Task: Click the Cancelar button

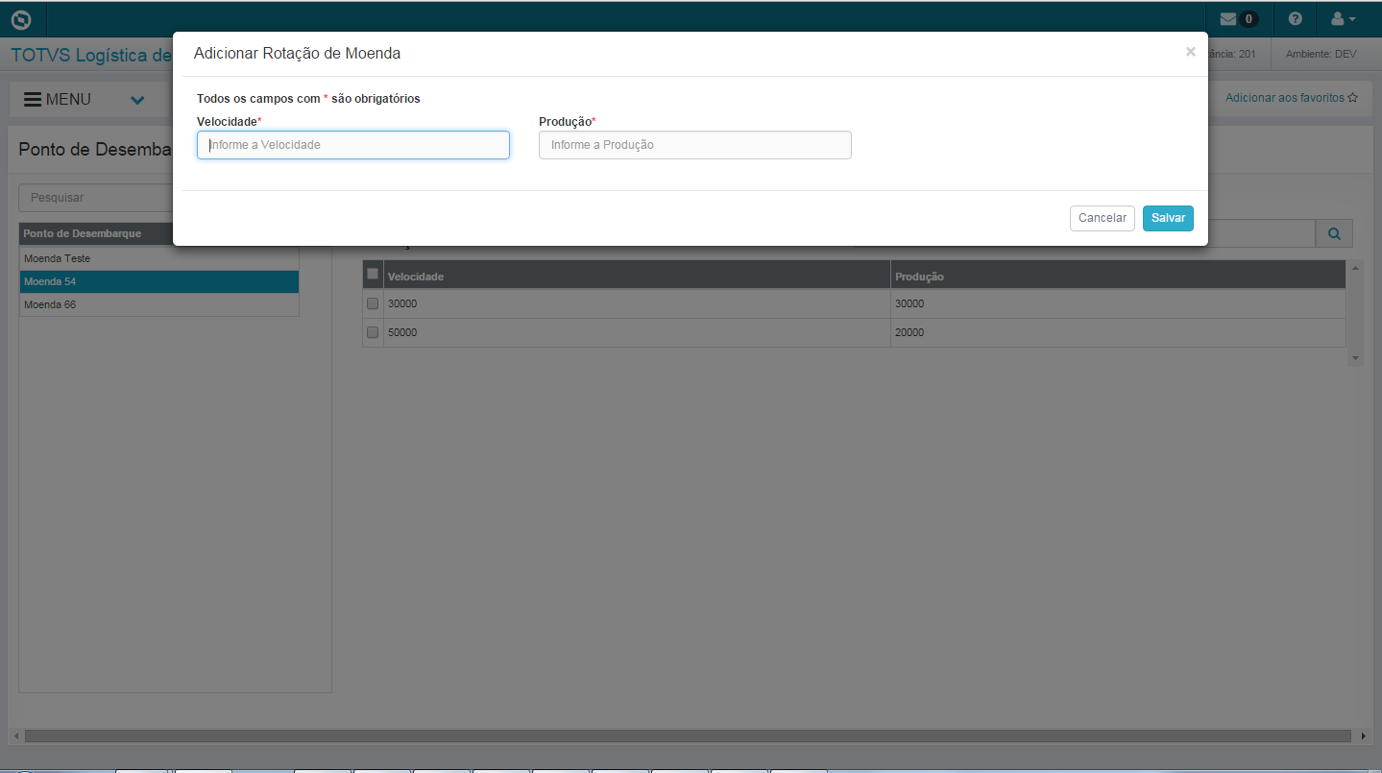Action: tap(1103, 218)
